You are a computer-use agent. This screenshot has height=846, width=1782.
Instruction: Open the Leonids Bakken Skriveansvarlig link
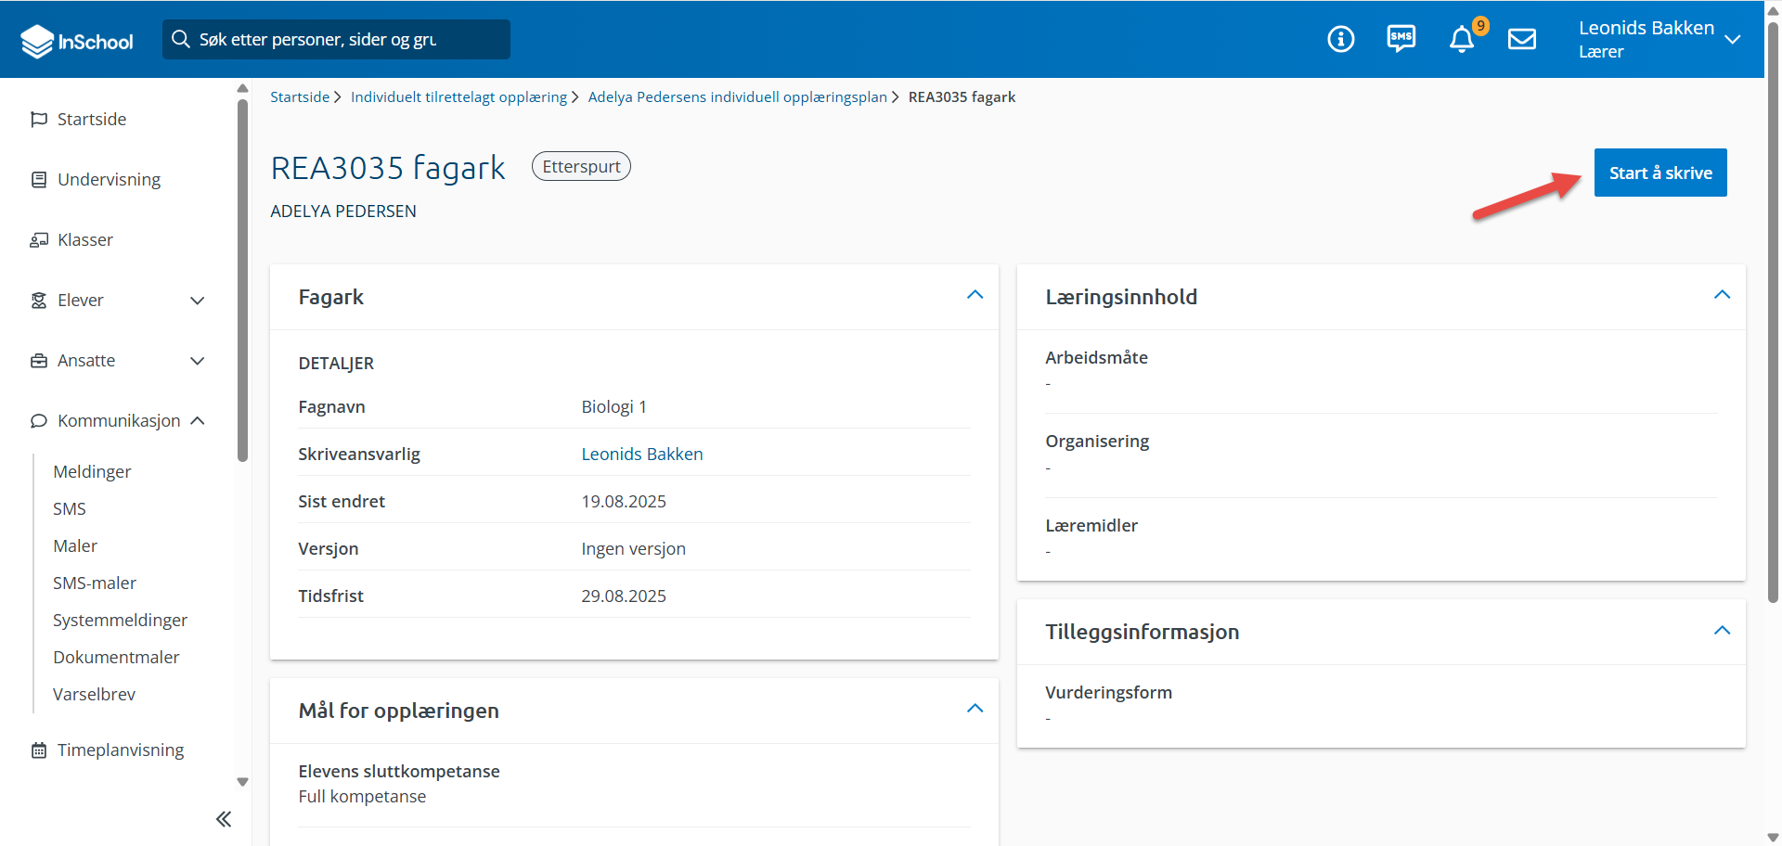(x=642, y=454)
